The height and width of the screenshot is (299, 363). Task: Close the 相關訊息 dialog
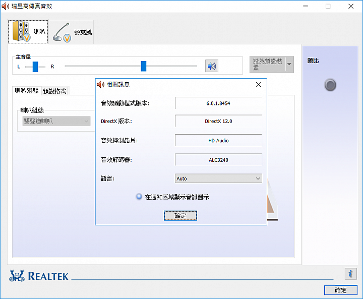pyautogui.click(x=258, y=85)
